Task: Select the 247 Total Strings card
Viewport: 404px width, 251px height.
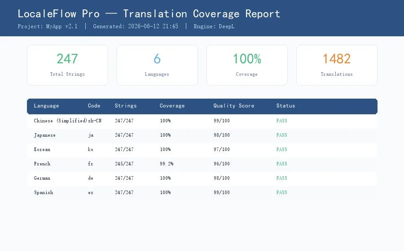Action: coord(67,65)
